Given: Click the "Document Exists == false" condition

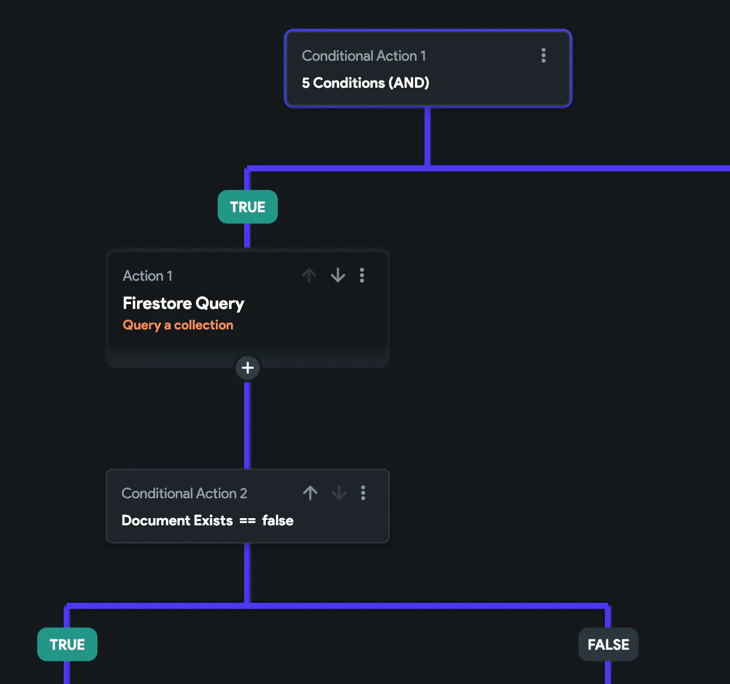Looking at the screenshot, I should point(207,521).
